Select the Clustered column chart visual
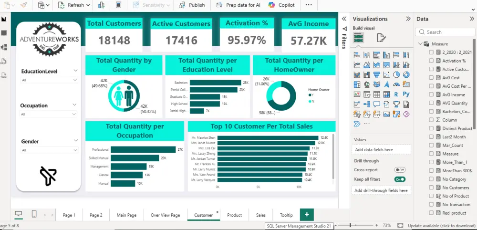 click(386, 55)
